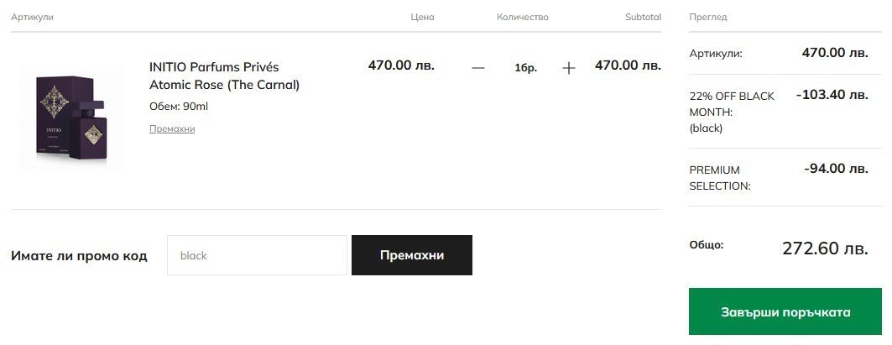892x345 pixels.
Task: Click the -94.00 лв. premium discount amount
Action: point(836,169)
